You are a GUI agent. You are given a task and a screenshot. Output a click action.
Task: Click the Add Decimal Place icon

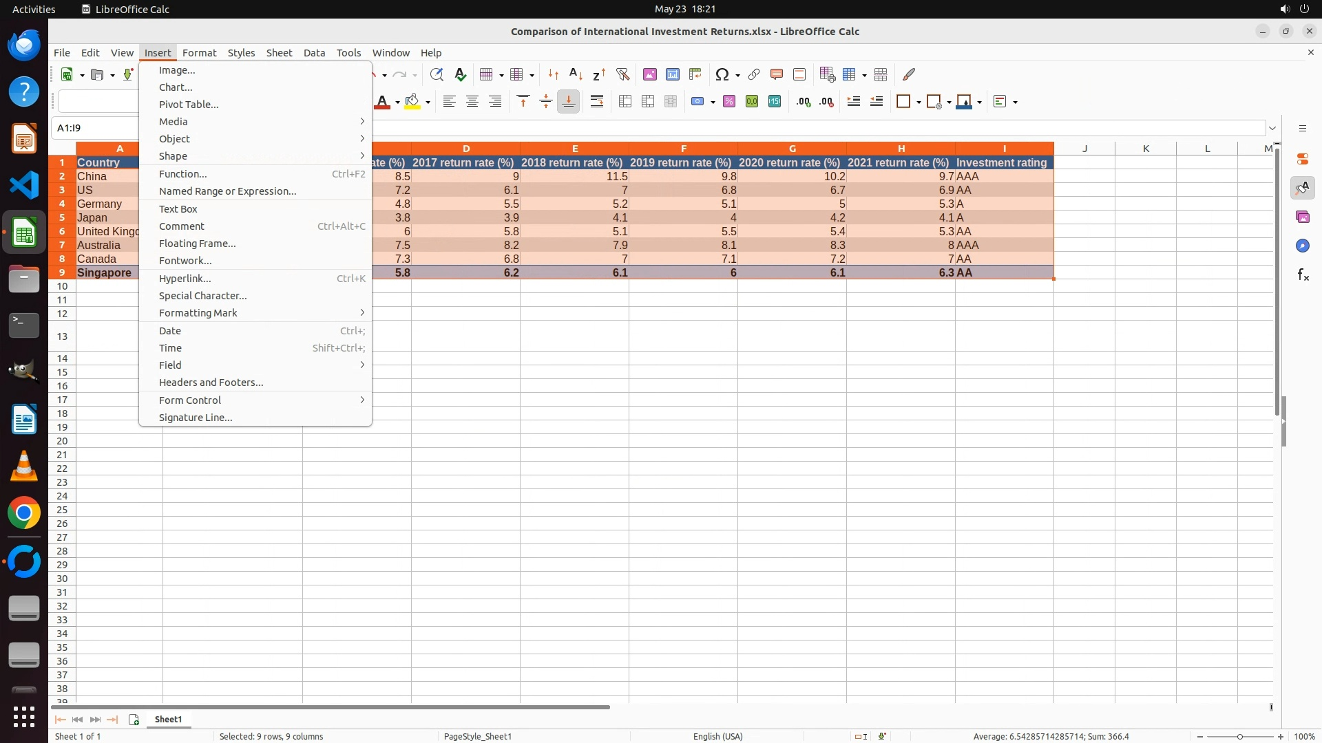point(803,102)
